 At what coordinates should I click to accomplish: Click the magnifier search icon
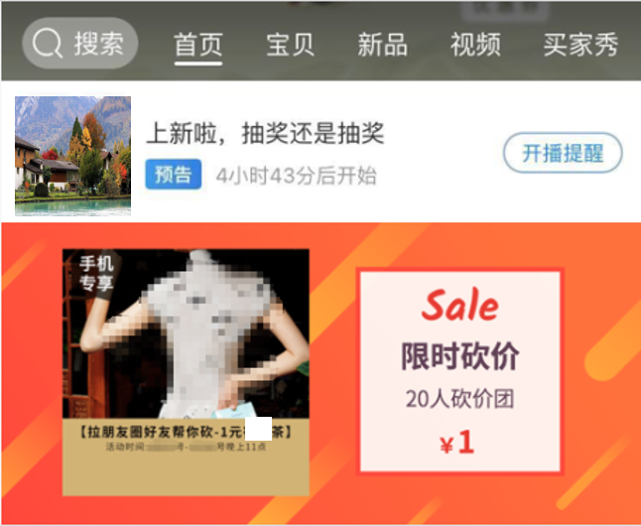[48, 44]
